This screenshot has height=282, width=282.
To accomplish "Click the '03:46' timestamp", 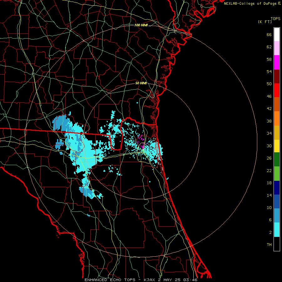I will 190,280.
